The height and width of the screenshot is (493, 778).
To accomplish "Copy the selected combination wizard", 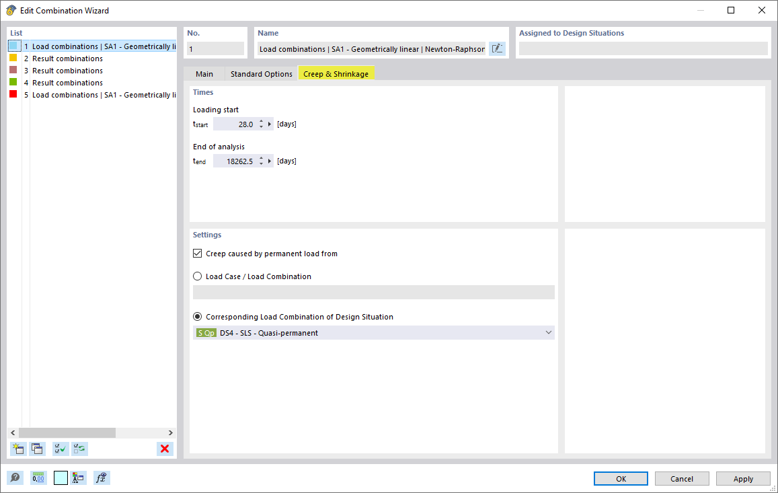I will click(x=38, y=449).
